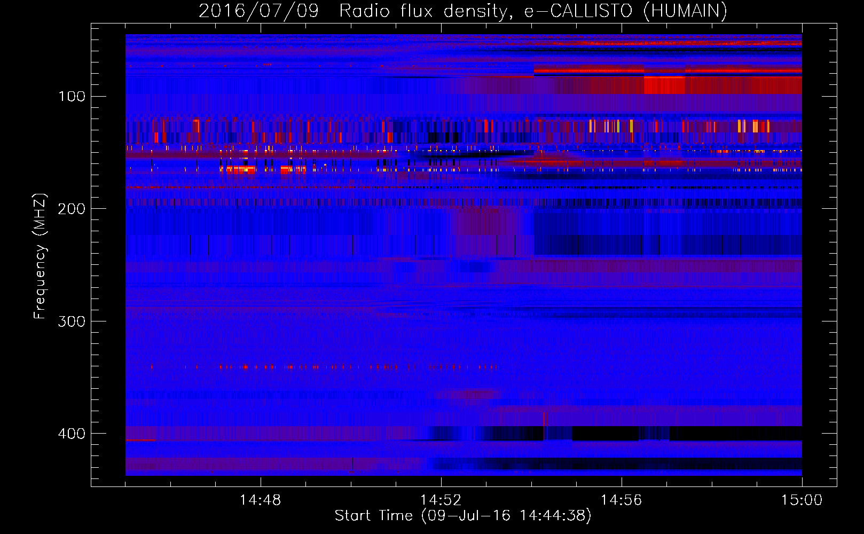Click the '300' frequency tick label
Viewport: 864px width, 534px height.
tap(72, 321)
